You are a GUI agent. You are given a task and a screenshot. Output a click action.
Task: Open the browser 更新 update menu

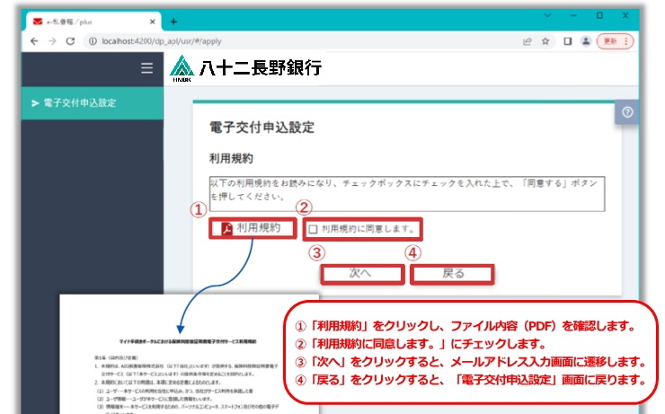click(x=616, y=41)
